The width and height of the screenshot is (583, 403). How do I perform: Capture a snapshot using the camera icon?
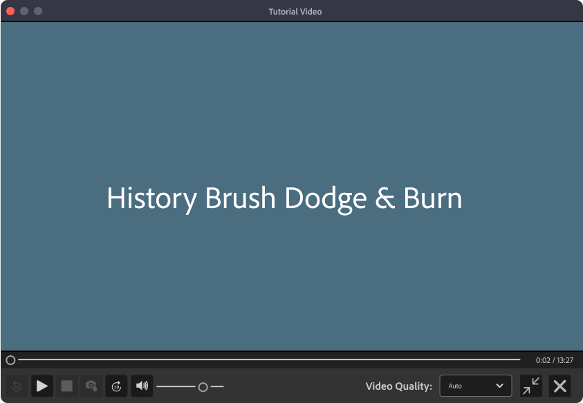coord(91,386)
